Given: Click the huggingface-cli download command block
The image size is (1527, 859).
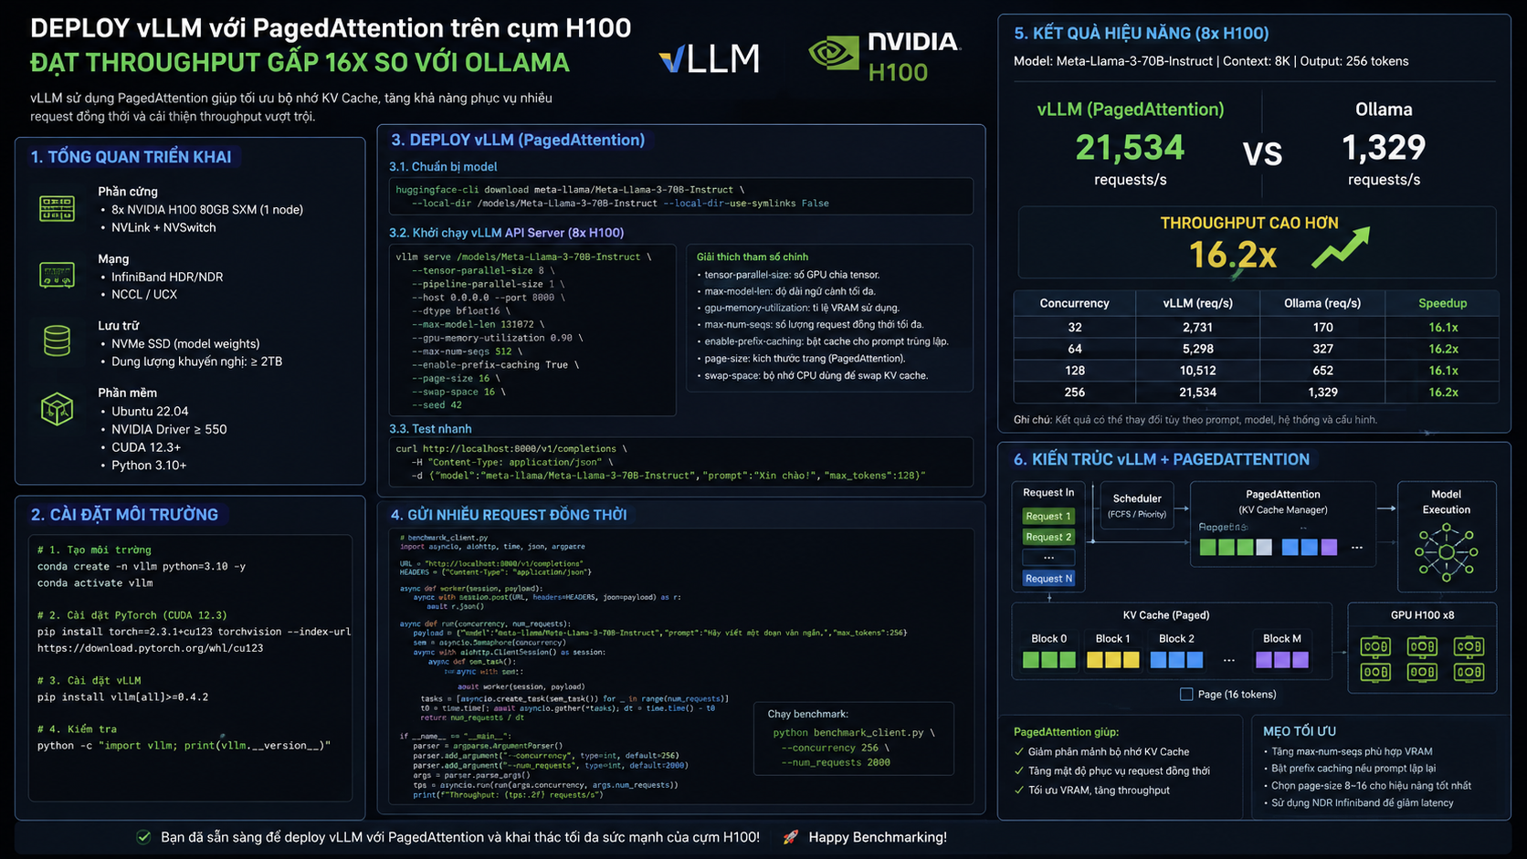Looking at the screenshot, I should [680, 196].
